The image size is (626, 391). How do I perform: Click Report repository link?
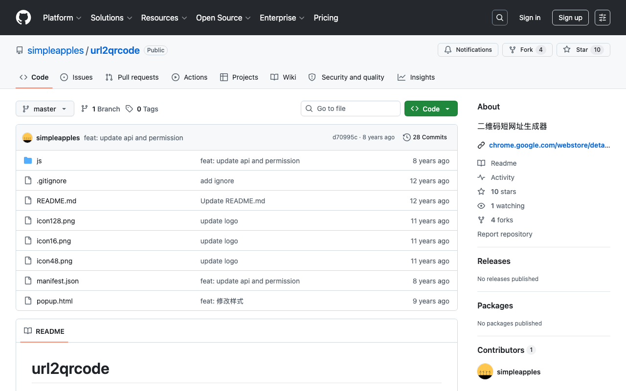[x=505, y=234]
